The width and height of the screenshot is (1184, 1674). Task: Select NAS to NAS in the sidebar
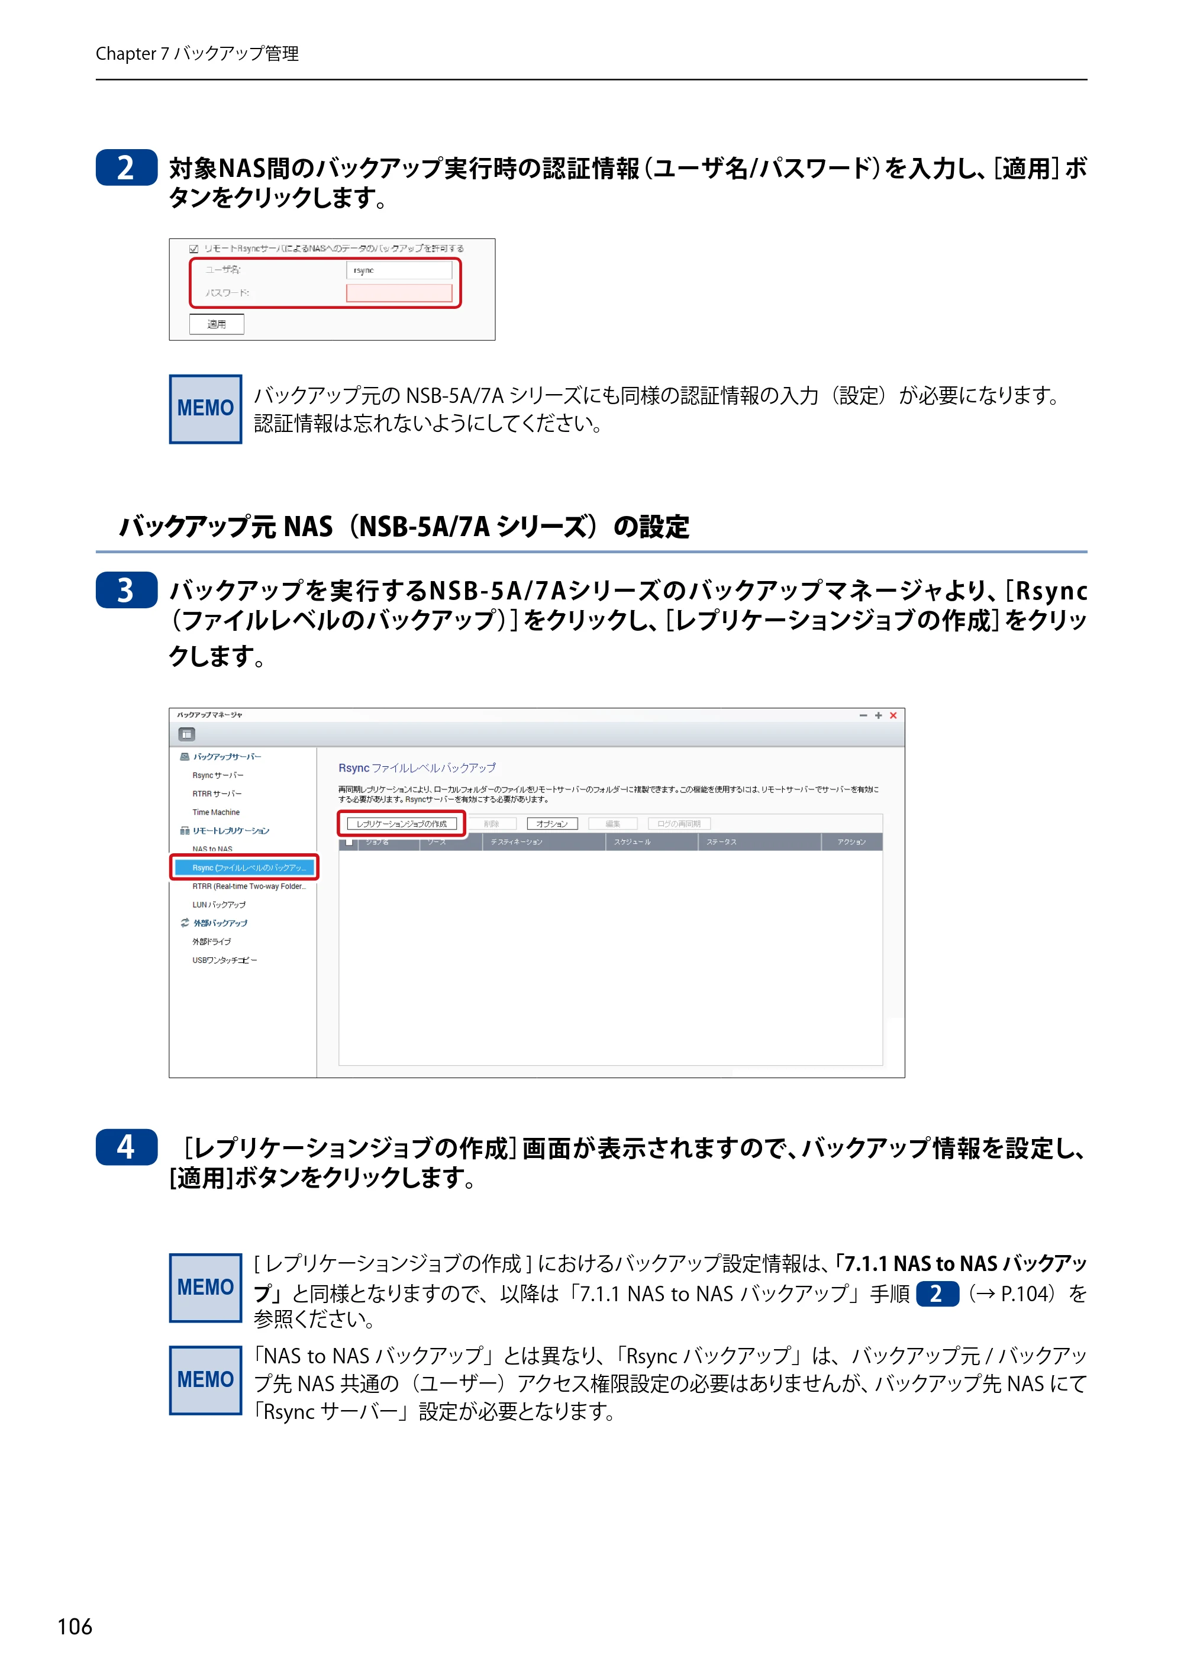[x=212, y=849]
